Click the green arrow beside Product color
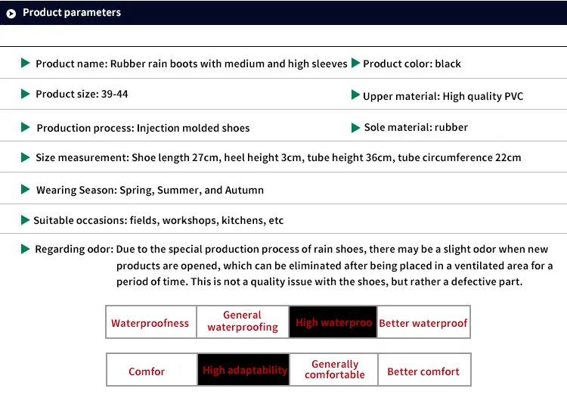The height and width of the screenshot is (407, 567). (355, 63)
